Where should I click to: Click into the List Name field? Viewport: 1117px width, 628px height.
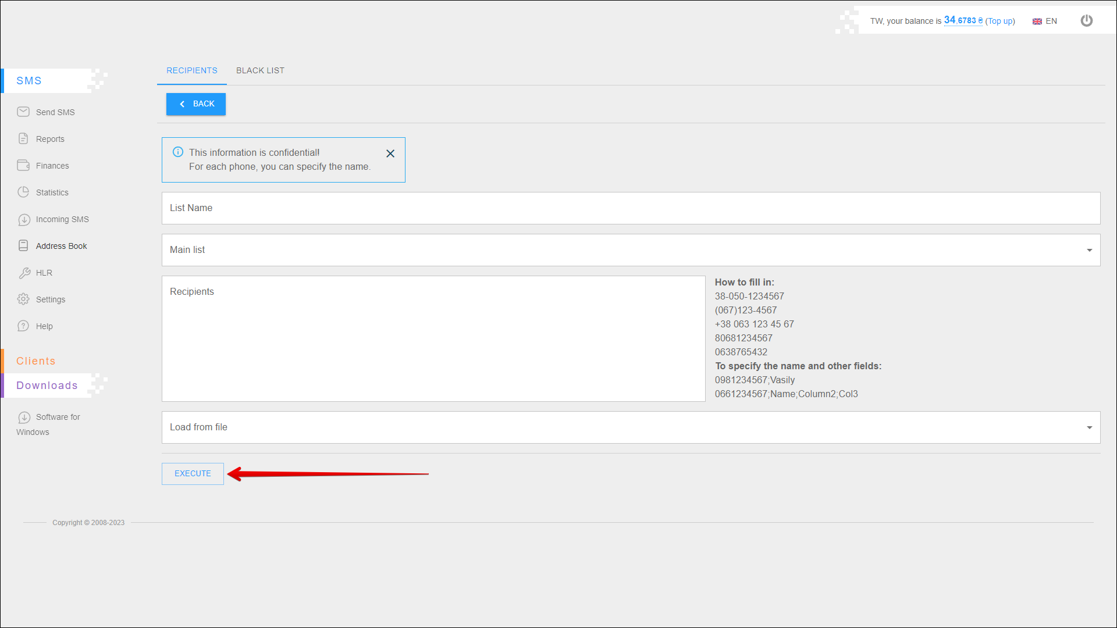tap(631, 208)
